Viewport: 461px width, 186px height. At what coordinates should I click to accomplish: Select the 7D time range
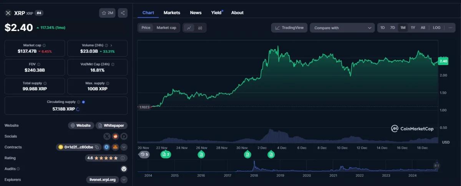pyautogui.click(x=393, y=28)
